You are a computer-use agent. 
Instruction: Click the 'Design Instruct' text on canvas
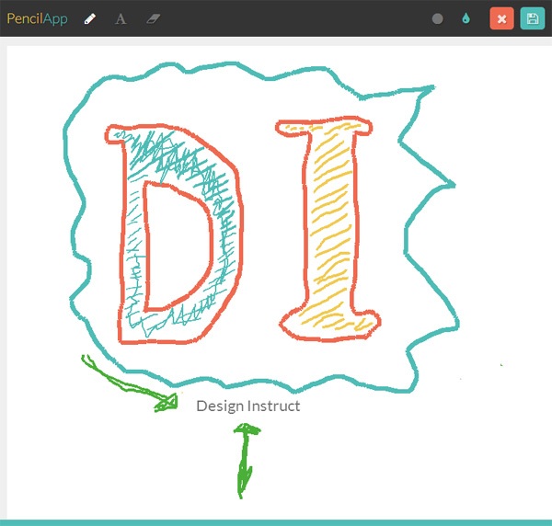click(248, 406)
